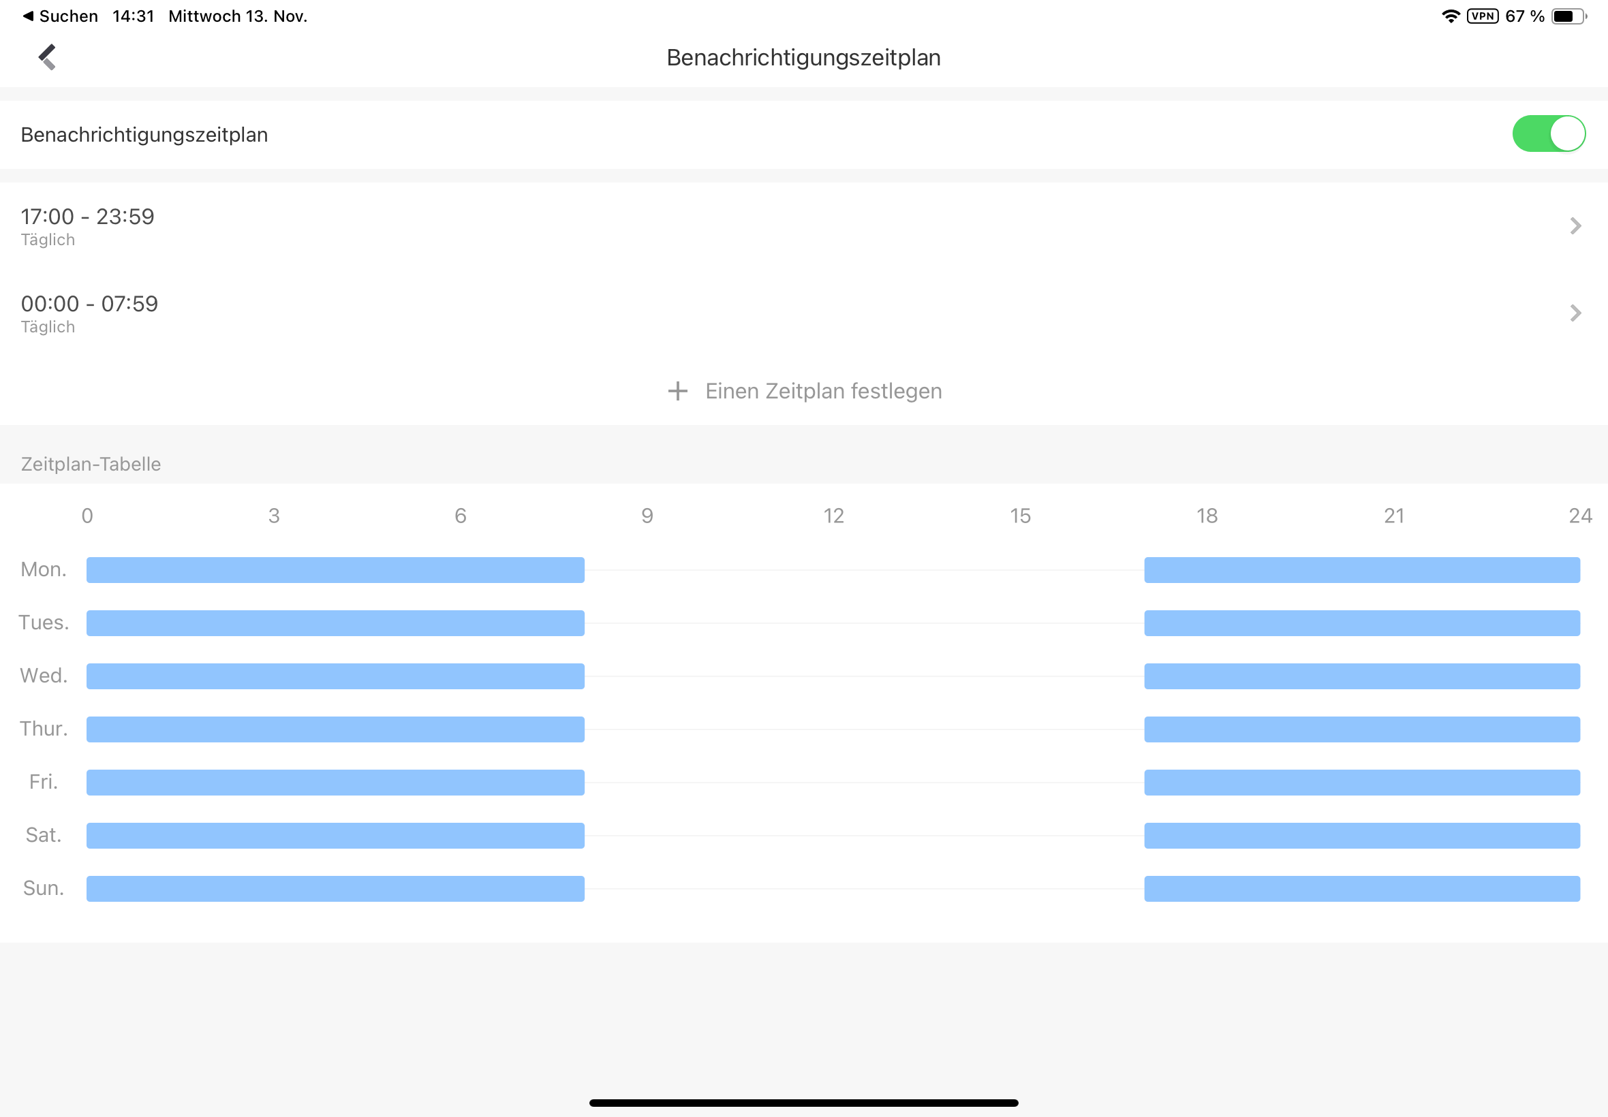Tap Einen Zeitplan festlegen
The height and width of the screenshot is (1117, 1608).
[x=822, y=391]
